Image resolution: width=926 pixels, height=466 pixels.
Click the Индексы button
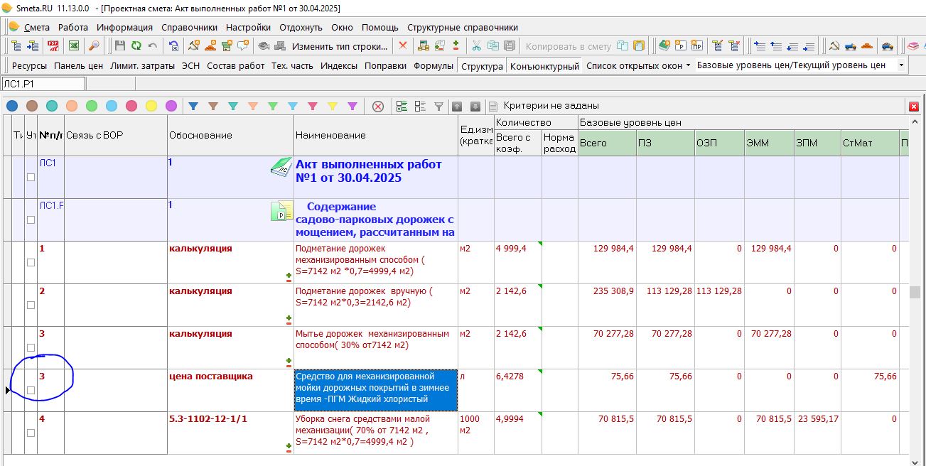339,65
